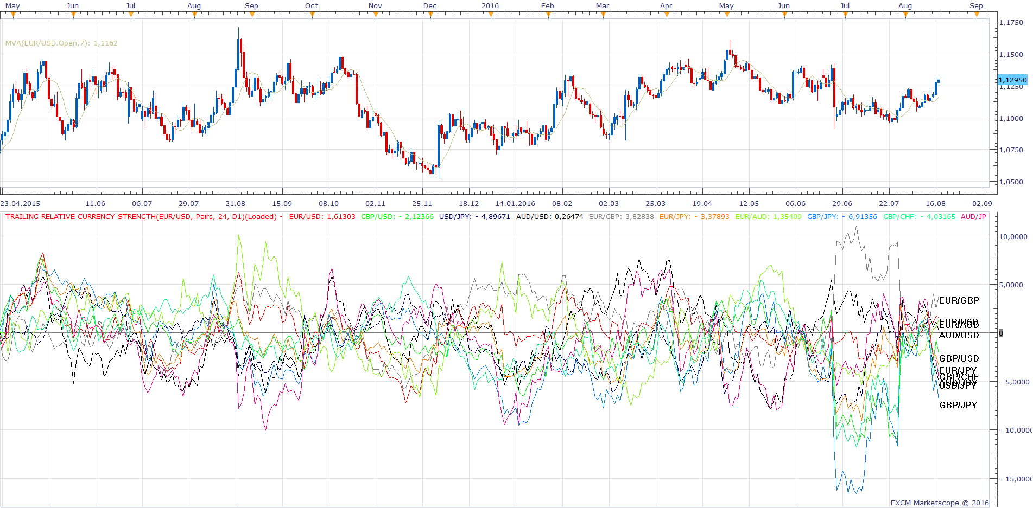Click the orange marker under Nov
The height and width of the screenshot is (508, 1033).
(x=376, y=15)
